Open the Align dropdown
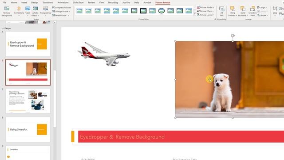 [x=262, y=8]
